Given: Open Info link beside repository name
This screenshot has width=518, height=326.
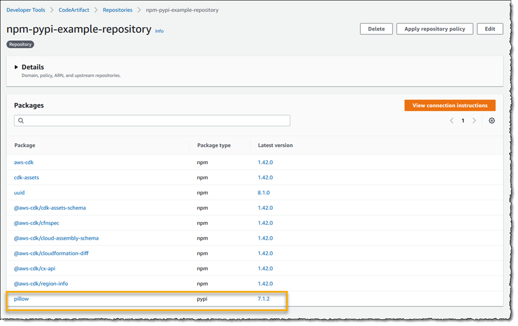Looking at the screenshot, I should (159, 31).
